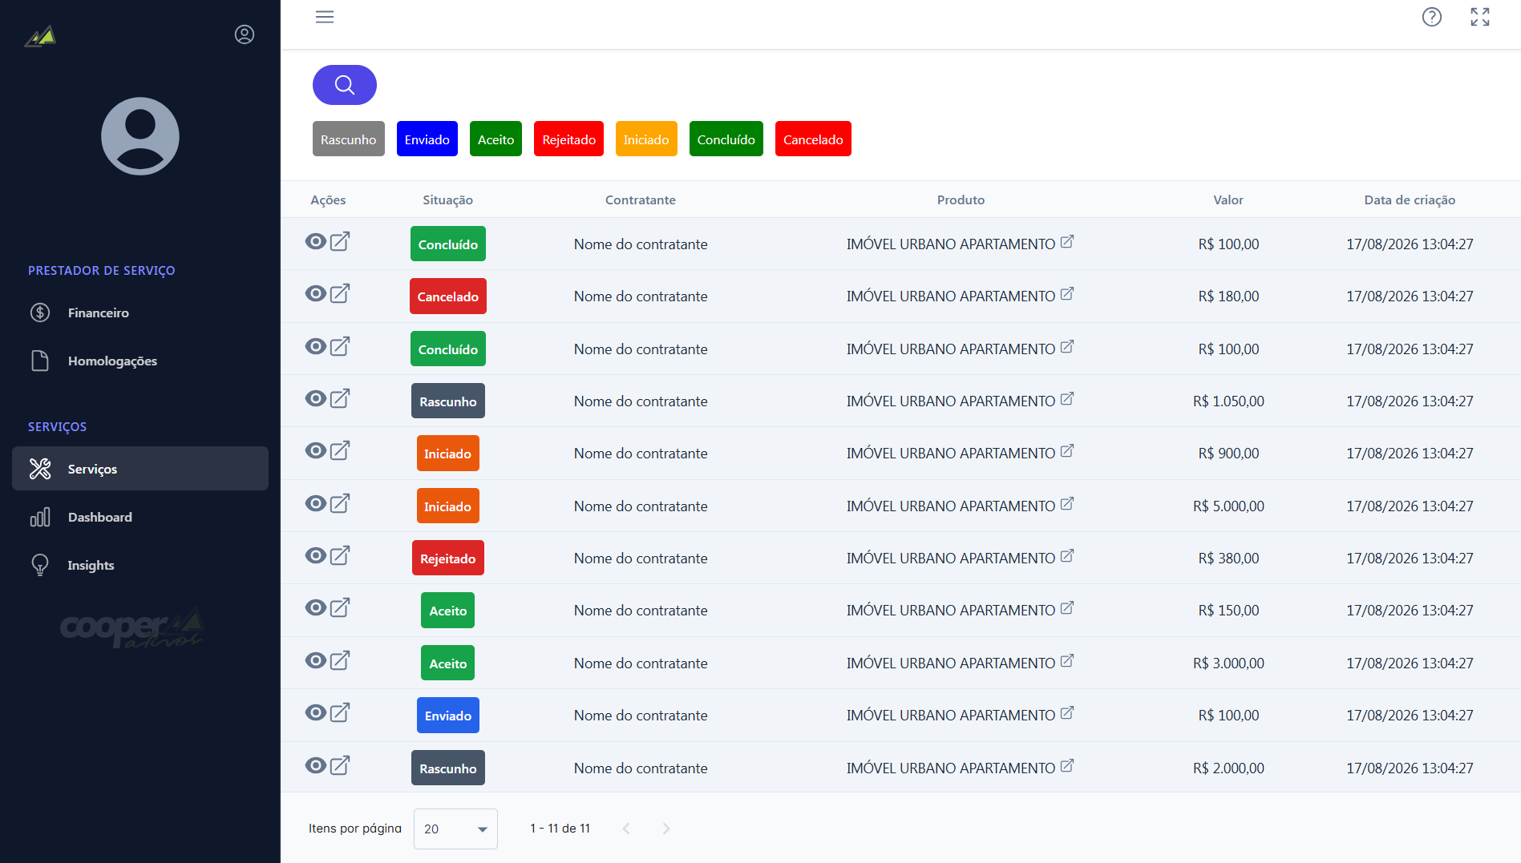View the Enviado service row
This screenshot has width=1521, height=863.
316,713
